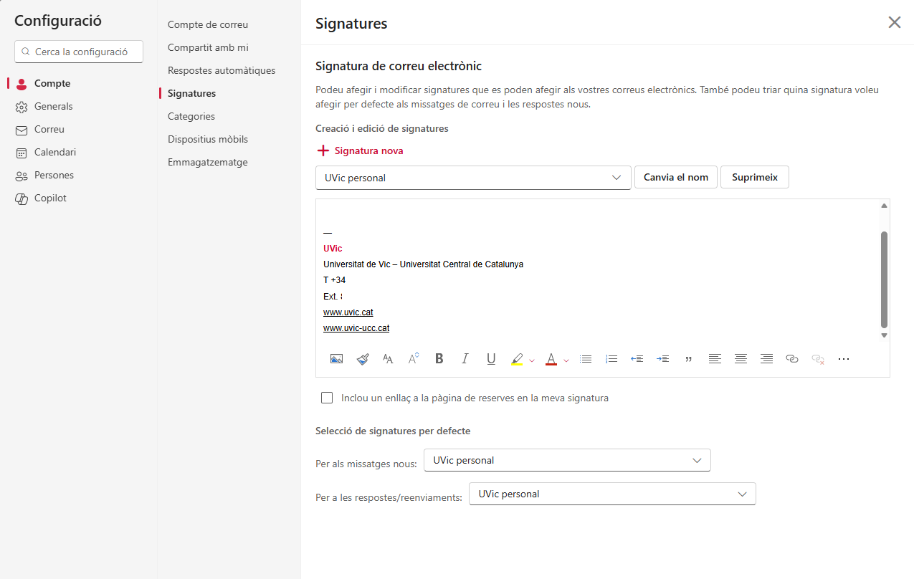Apply italic formatting to signature text
The width and height of the screenshot is (914, 579).
click(465, 359)
